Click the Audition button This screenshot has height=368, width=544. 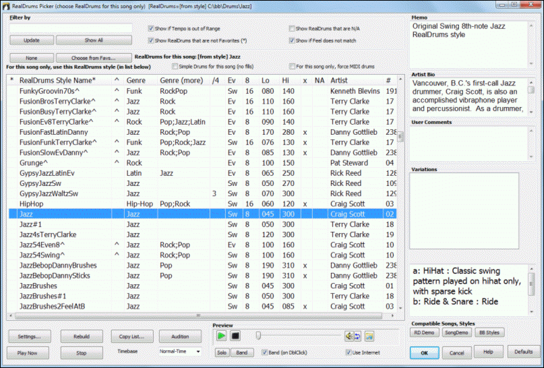pos(180,336)
